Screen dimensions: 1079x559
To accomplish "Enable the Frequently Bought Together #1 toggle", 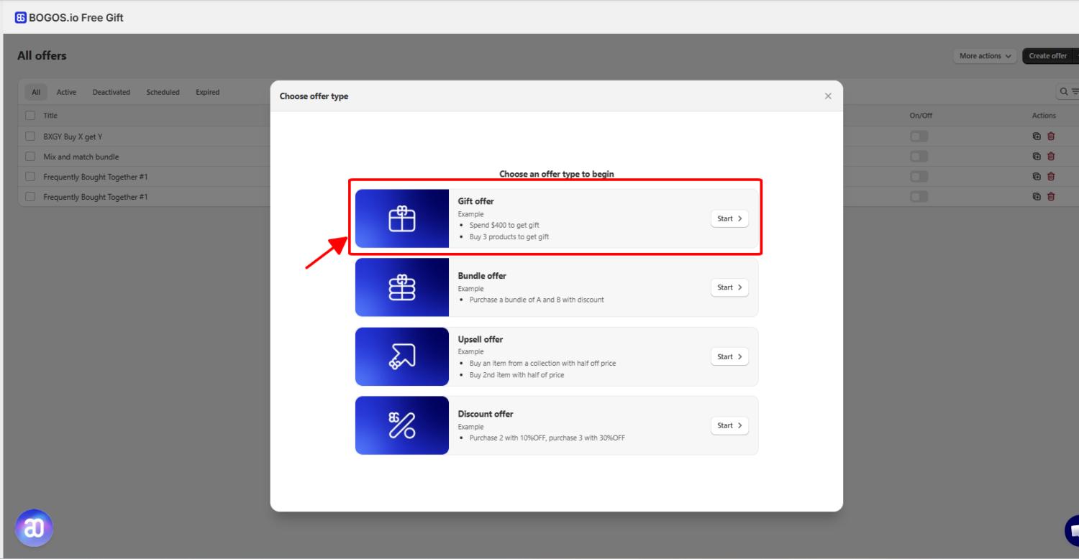I will click(x=919, y=176).
